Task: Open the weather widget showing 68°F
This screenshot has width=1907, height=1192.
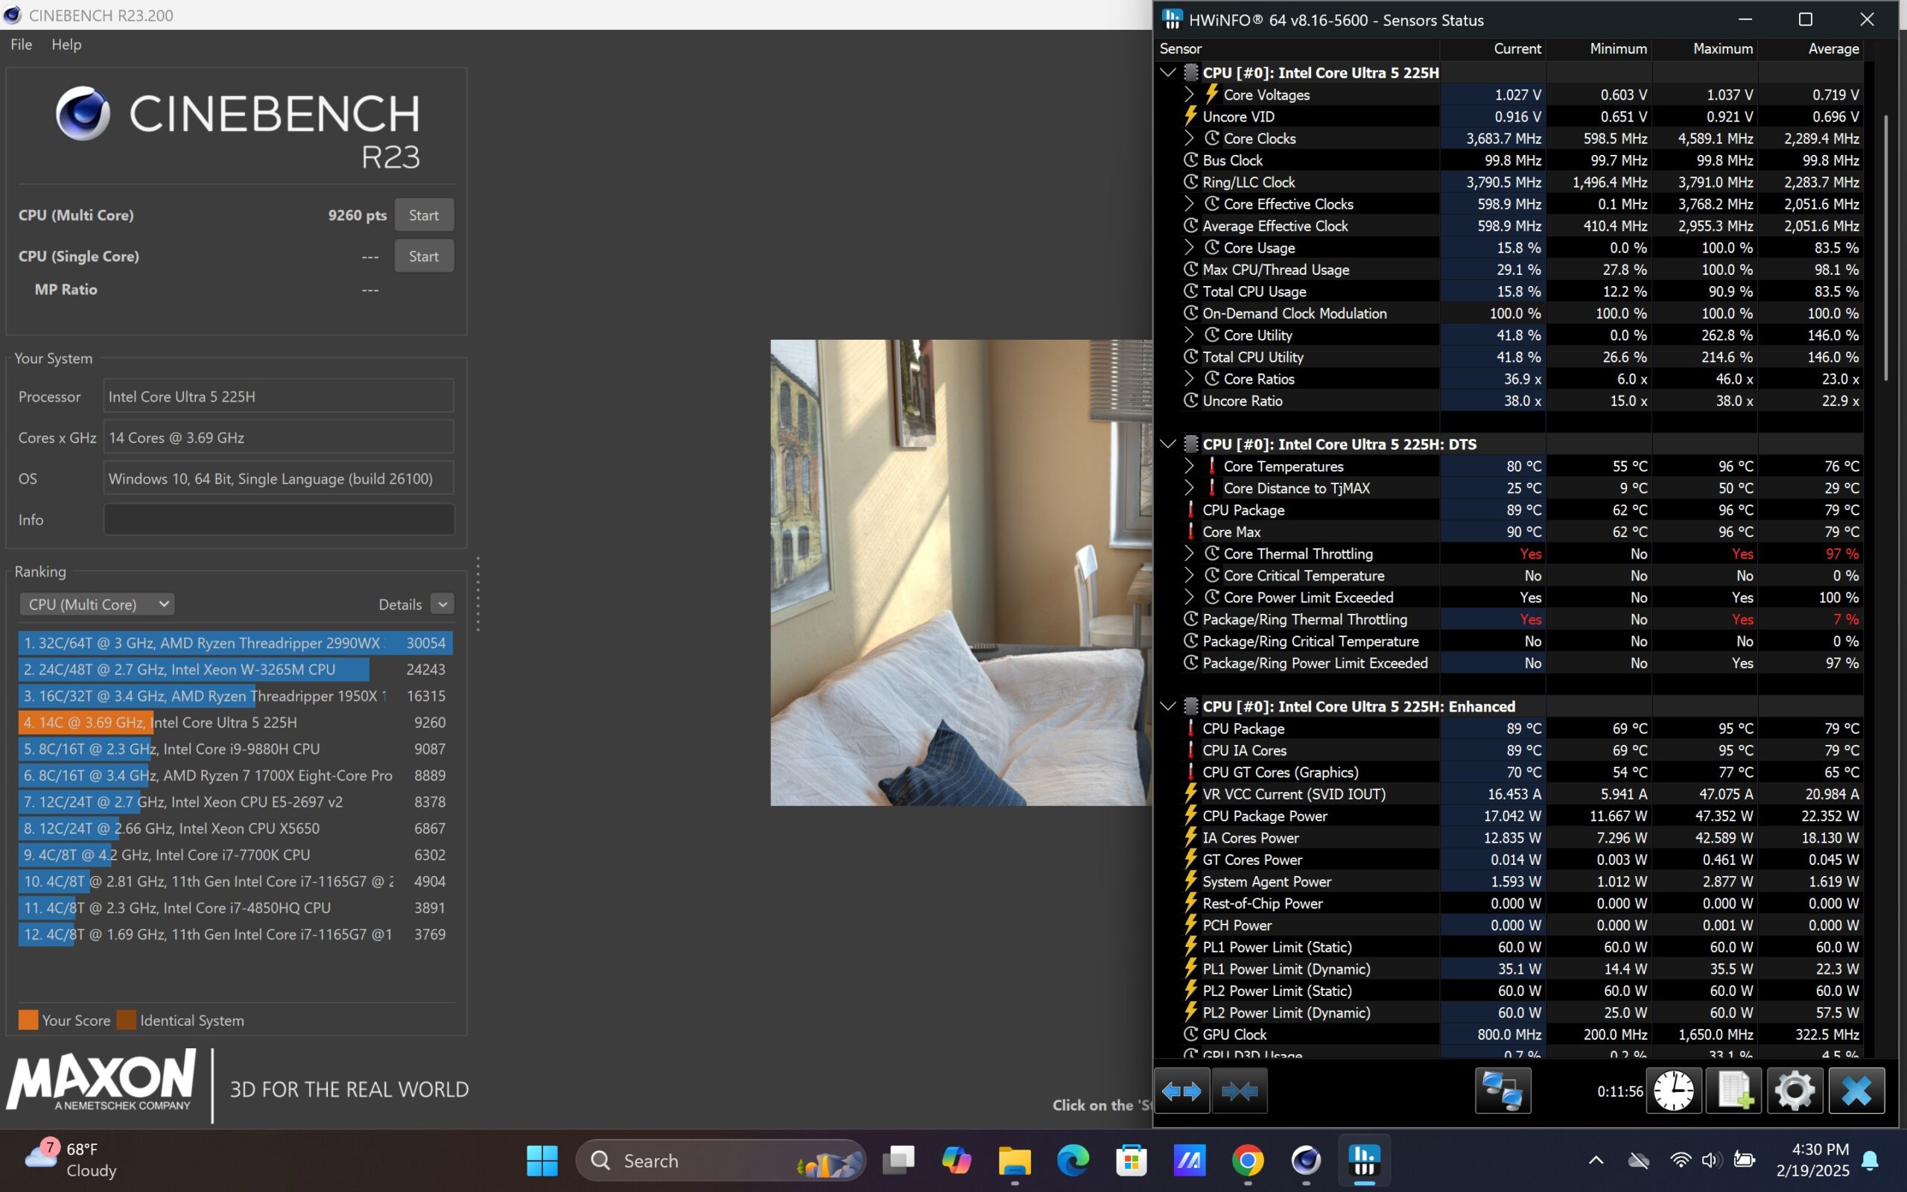Action: 71,1160
